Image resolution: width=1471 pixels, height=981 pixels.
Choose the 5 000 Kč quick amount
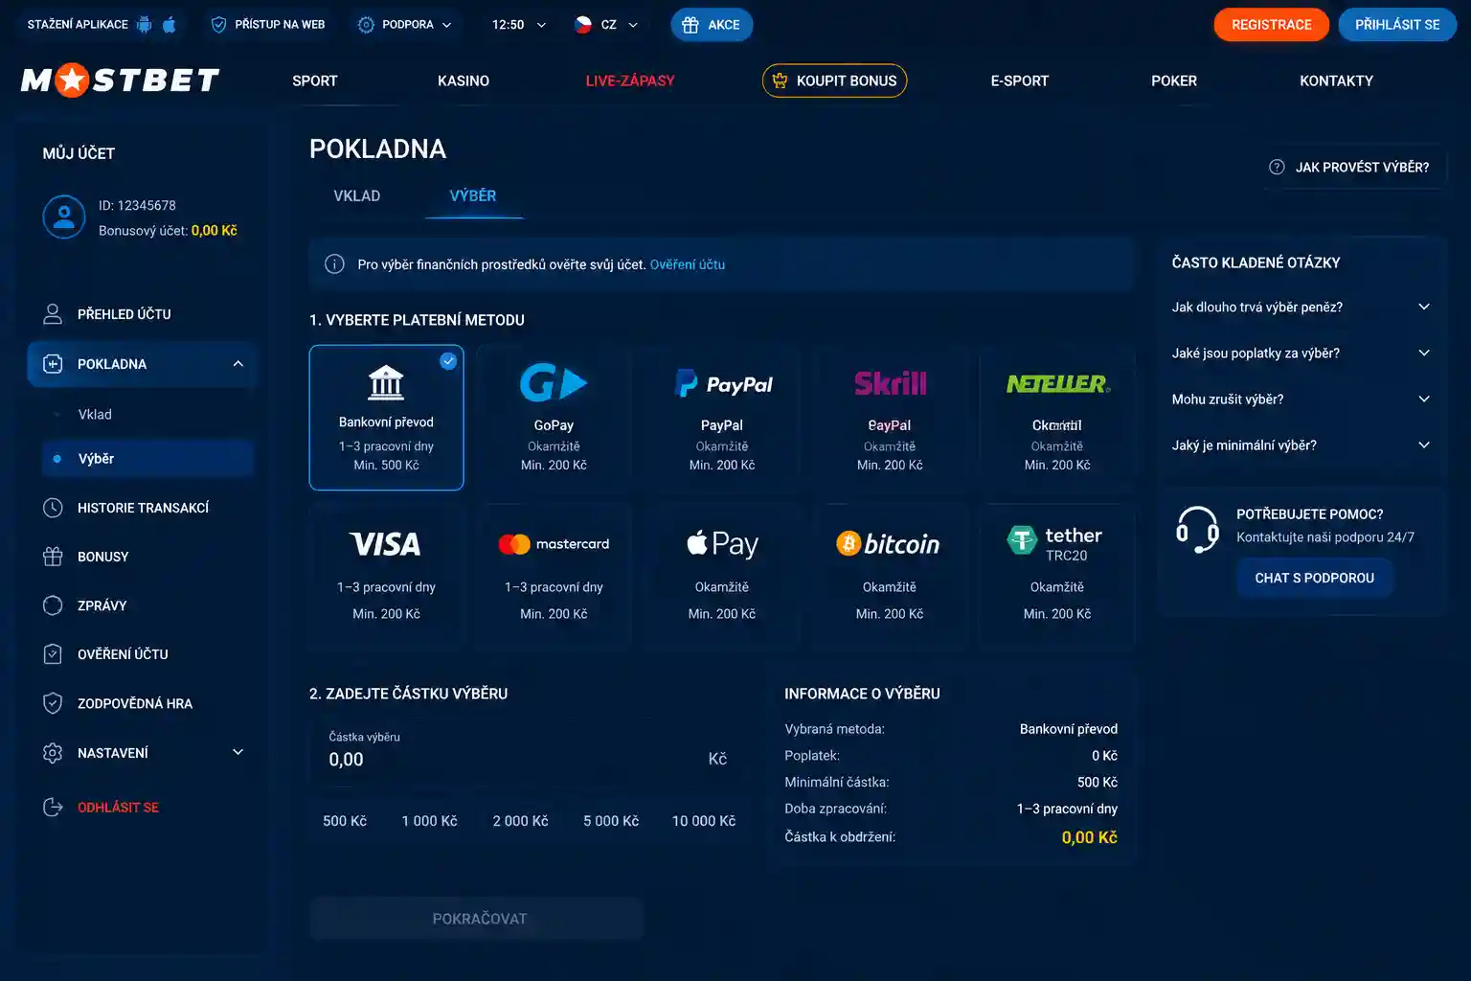pos(611,821)
